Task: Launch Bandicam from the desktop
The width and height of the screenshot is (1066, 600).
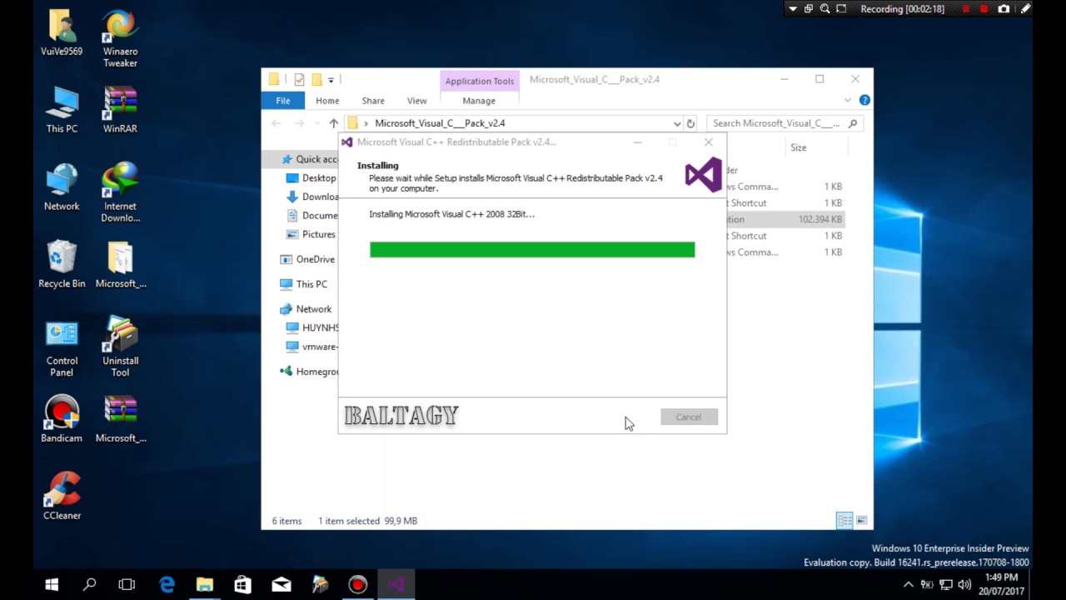Action: pos(62,419)
